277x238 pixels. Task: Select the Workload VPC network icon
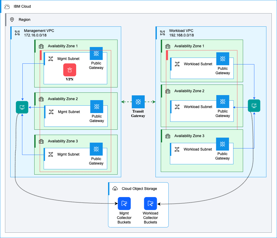(163, 33)
